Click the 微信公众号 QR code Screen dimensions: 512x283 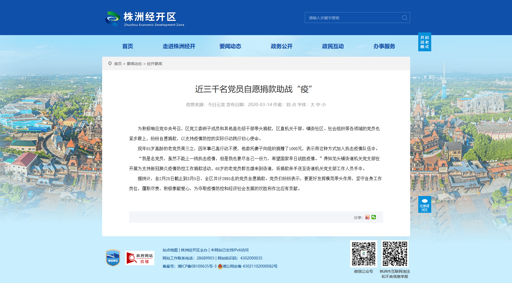coord(364,254)
